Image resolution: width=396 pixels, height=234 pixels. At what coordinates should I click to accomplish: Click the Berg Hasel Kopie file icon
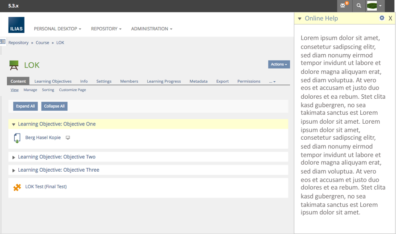click(x=17, y=138)
